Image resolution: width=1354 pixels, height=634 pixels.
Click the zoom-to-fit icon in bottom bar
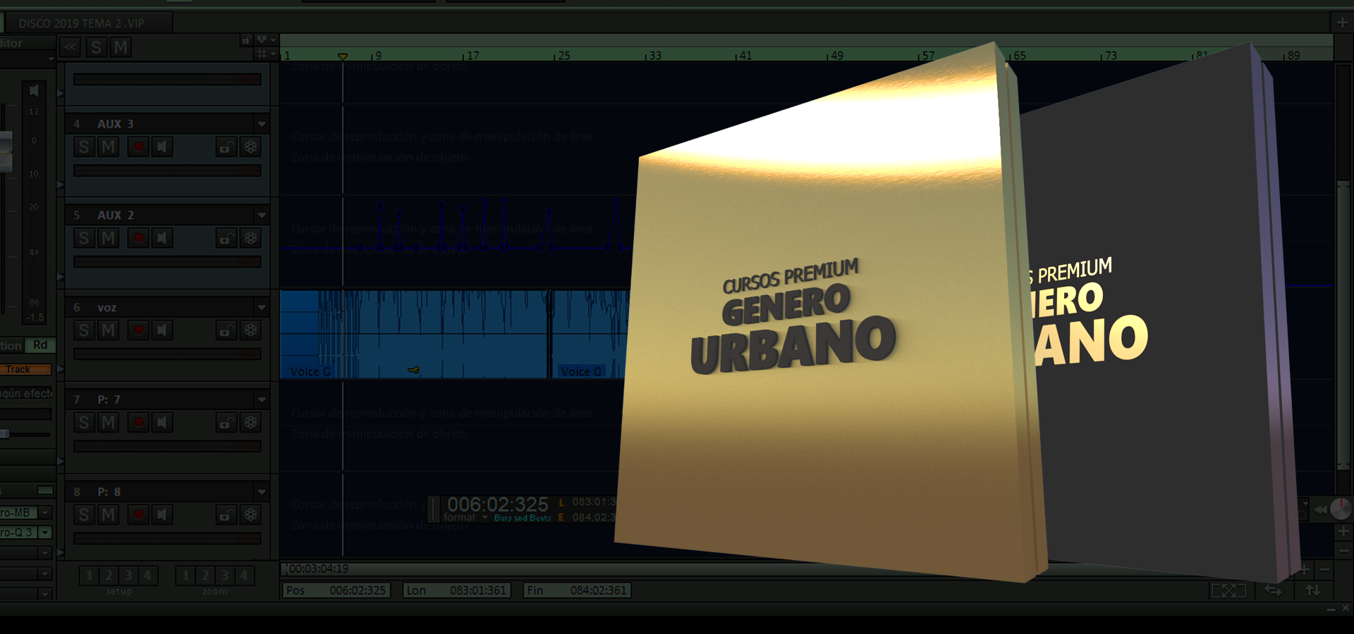[1228, 590]
